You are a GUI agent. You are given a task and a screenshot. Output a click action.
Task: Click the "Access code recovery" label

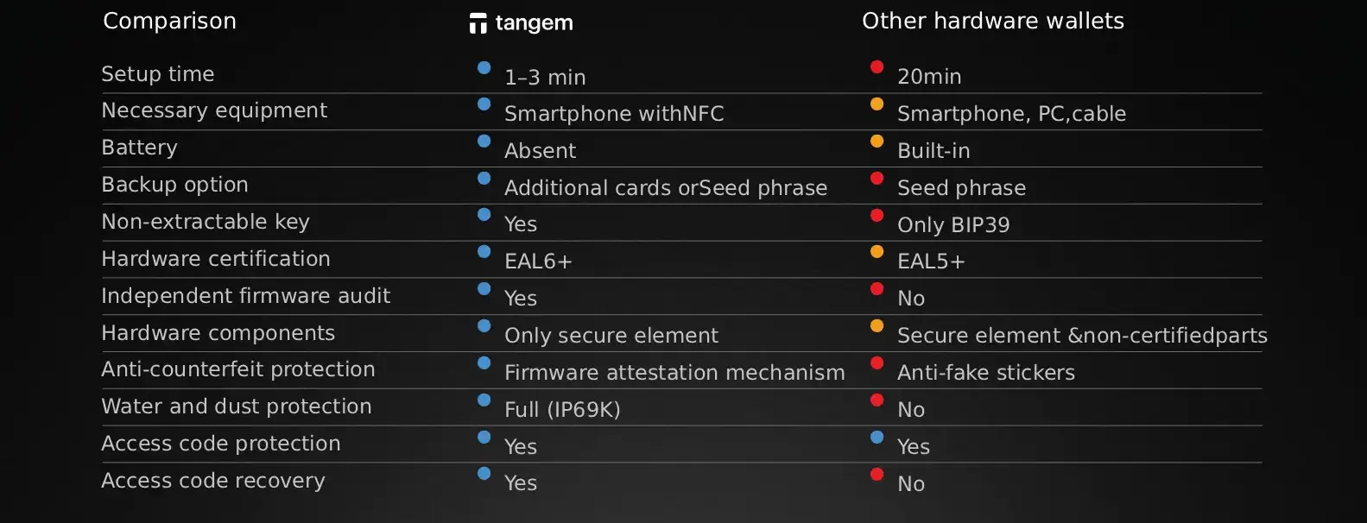[x=212, y=481]
